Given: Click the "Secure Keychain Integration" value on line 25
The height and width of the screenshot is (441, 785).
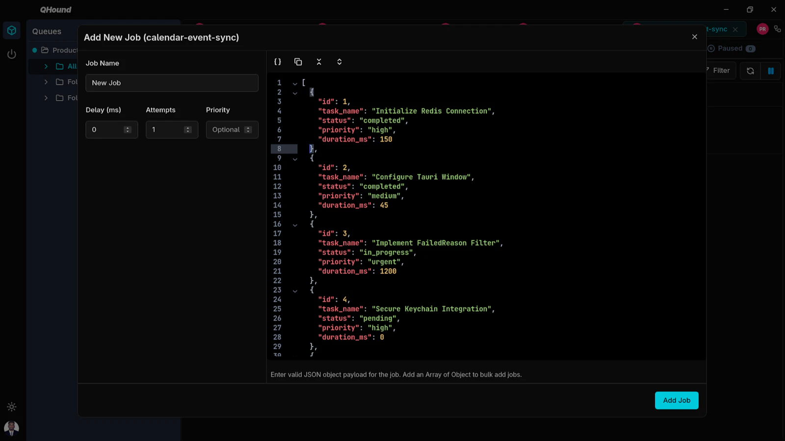Looking at the screenshot, I should (431, 309).
